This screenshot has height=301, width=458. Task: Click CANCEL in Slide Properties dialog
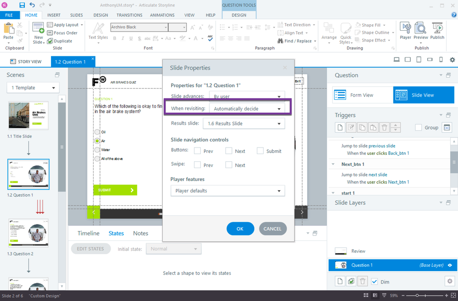coord(272,229)
